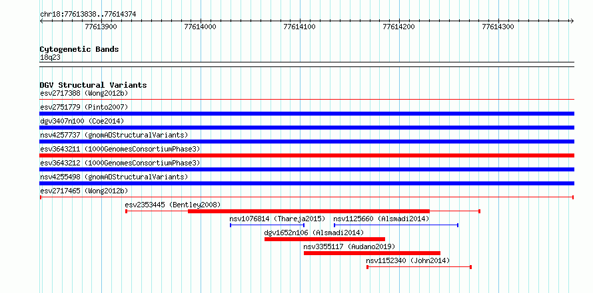
Task: Select the 18q23 cytogenetic band label
Action: (50, 58)
